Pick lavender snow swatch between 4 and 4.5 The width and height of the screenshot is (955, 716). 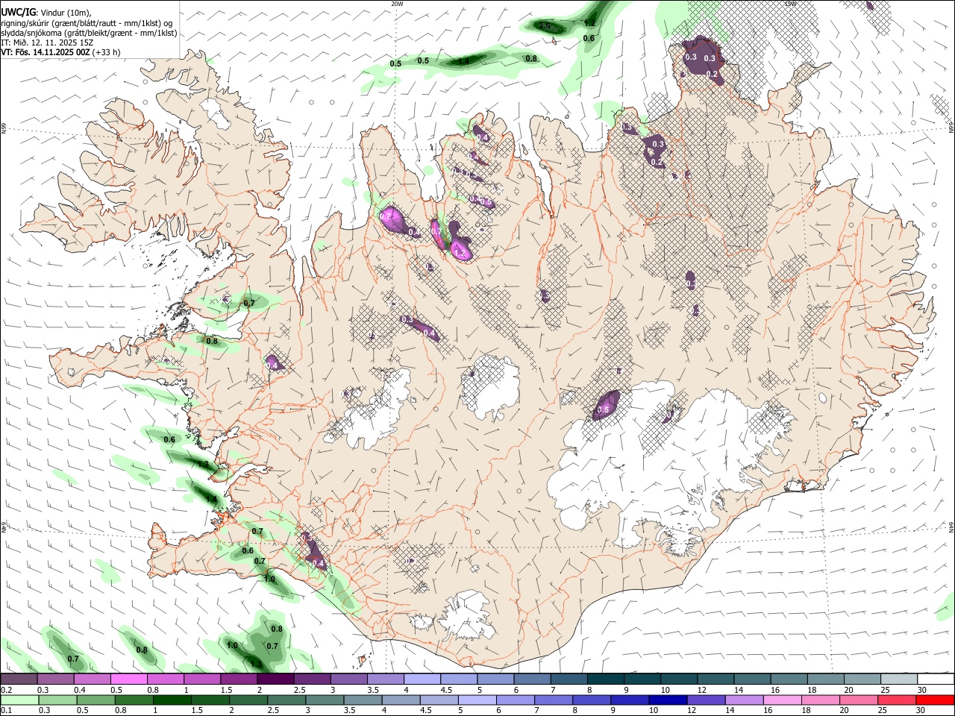[422, 679]
